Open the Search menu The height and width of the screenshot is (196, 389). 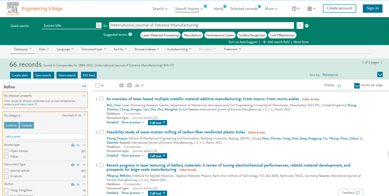[x=160, y=9]
